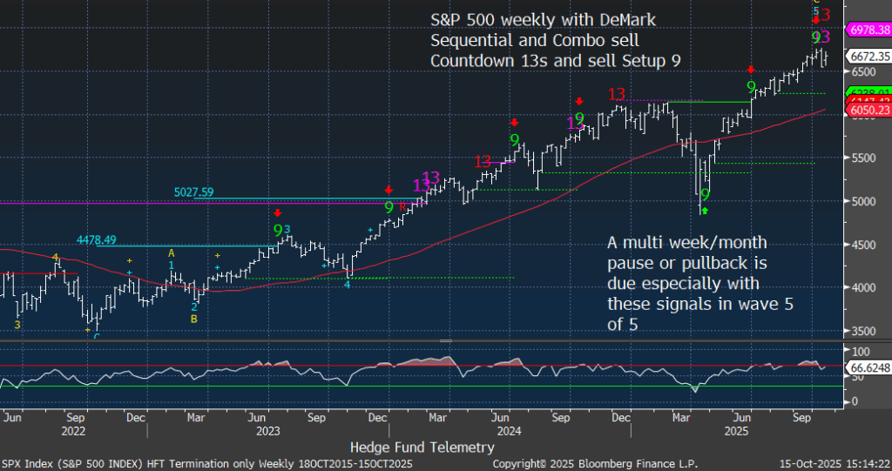Click the topmost red arrow at the October 2025 high

click(x=816, y=19)
